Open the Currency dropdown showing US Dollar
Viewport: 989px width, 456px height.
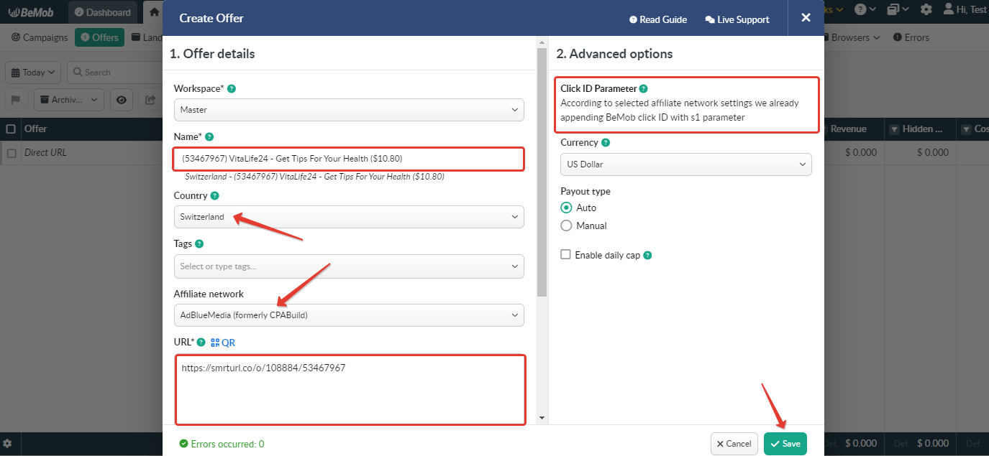[685, 164]
